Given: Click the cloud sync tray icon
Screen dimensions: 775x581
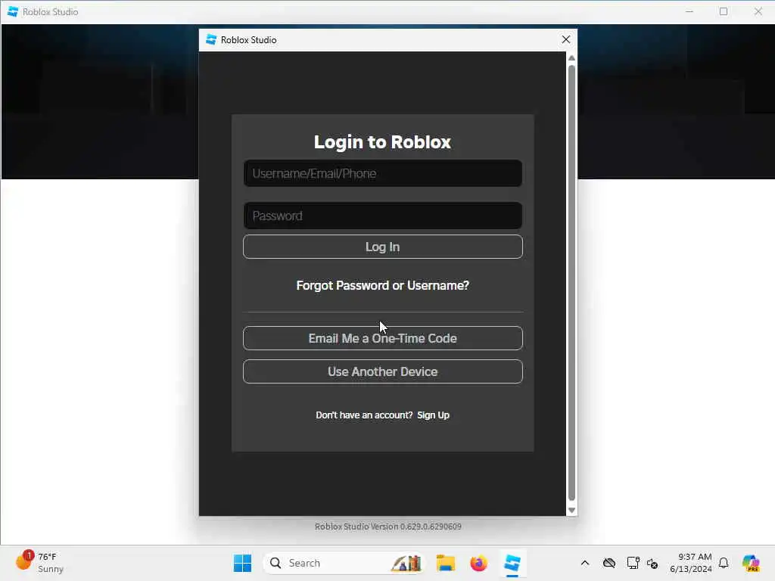Looking at the screenshot, I should coord(609,563).
